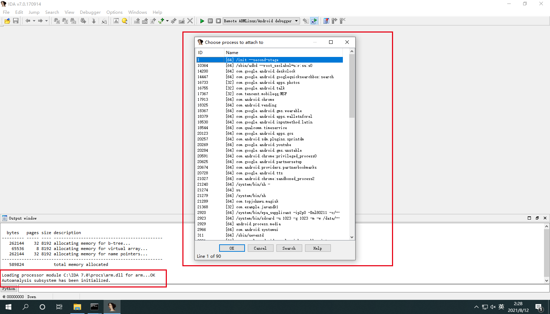Open the Remote ARMLinux/Android debugger dropdown

pyautogui.click(x=261, y=21)
